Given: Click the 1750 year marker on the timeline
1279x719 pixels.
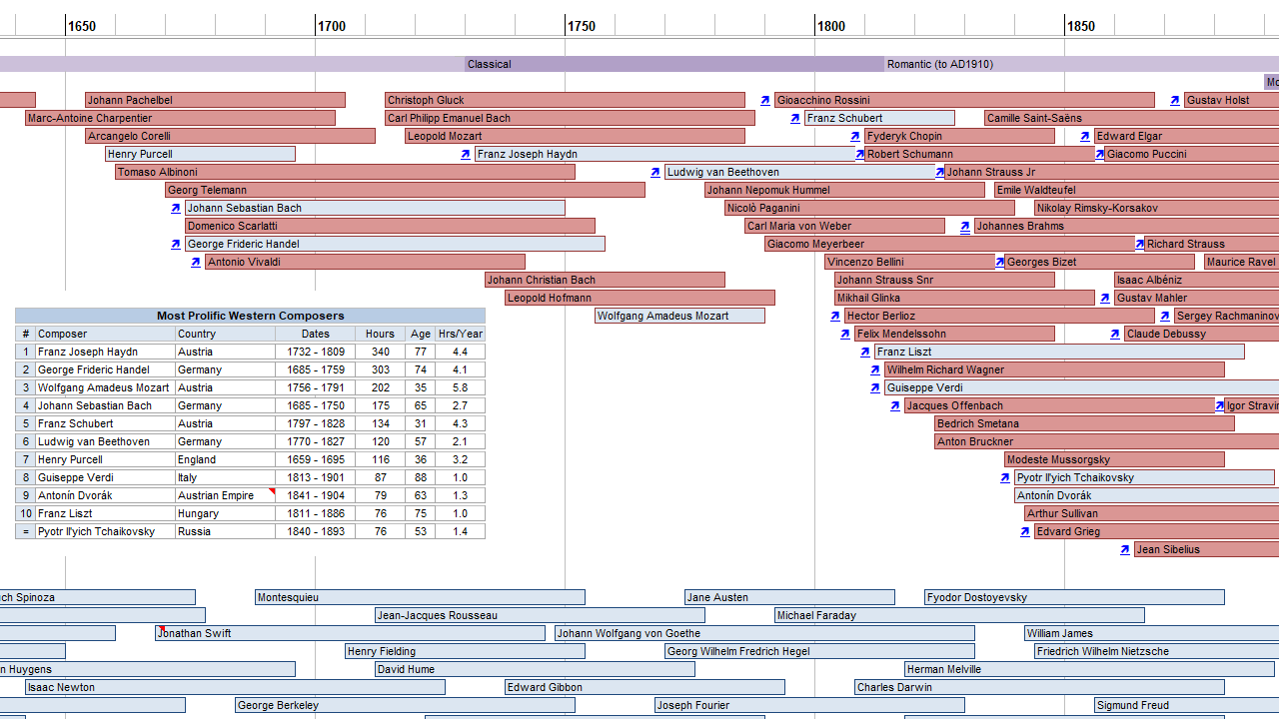Looking at the screenshot, I should coord(581,26).
